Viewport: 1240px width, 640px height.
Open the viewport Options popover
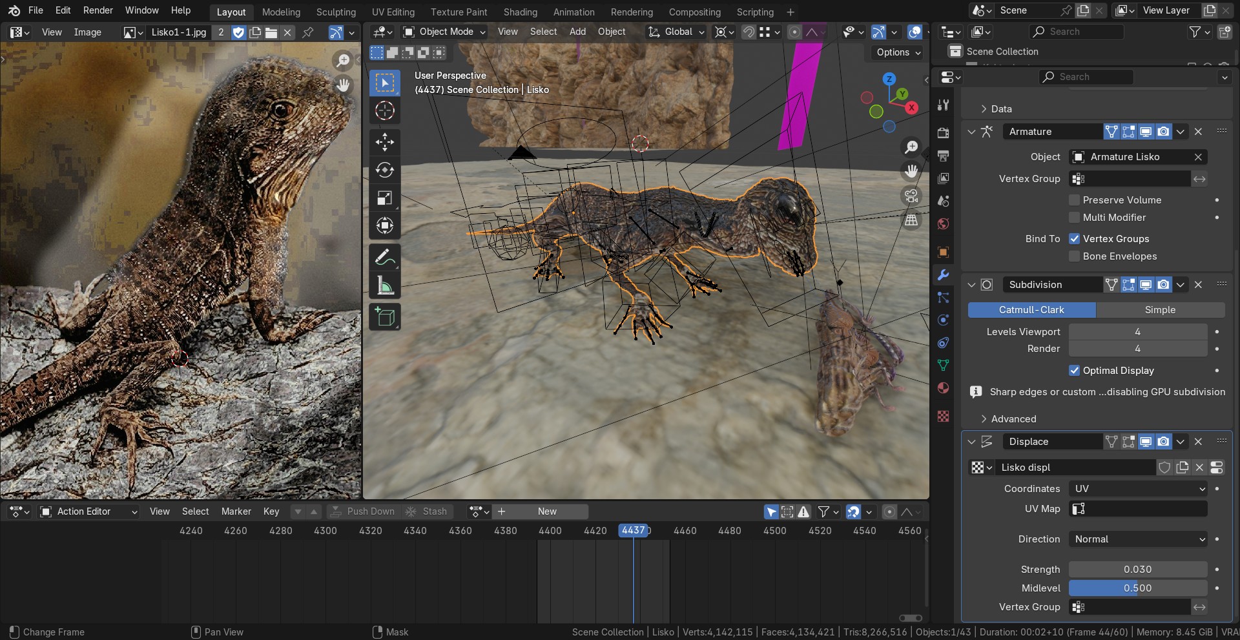tap(898, 52)
